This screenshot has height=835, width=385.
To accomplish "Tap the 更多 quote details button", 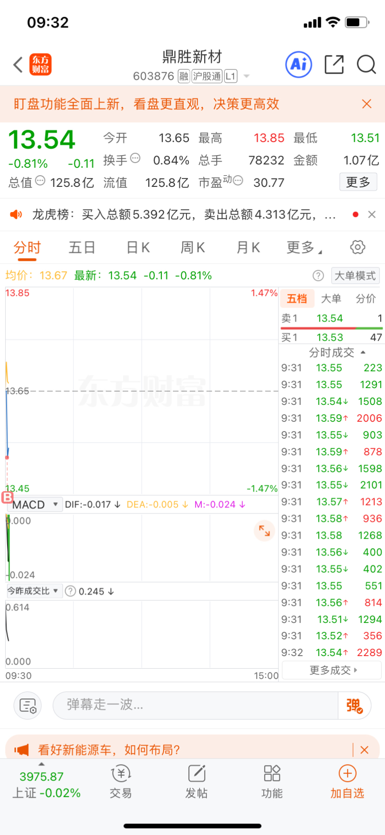I will click(358, 182).
